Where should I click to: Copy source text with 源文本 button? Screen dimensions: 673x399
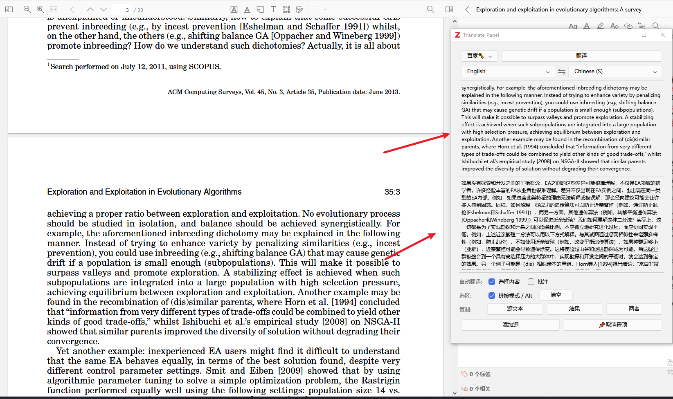coord(515,309)
